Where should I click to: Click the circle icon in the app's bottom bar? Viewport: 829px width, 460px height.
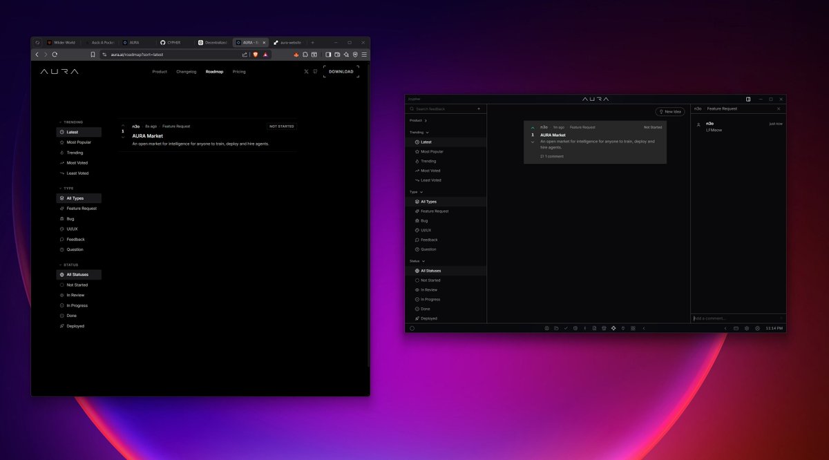point(412,328)
